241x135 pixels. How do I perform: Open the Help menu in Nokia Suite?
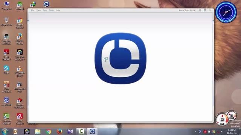58,10
